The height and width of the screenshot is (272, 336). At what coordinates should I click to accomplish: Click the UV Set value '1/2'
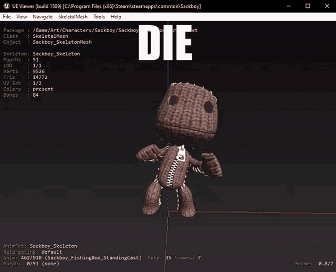[x=37, y=83]
